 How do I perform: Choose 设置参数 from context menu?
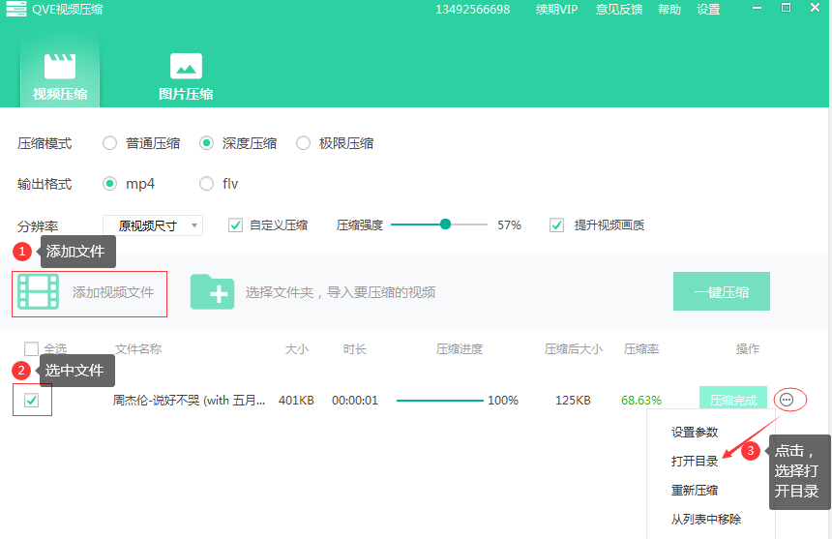[x=695, y=432]
